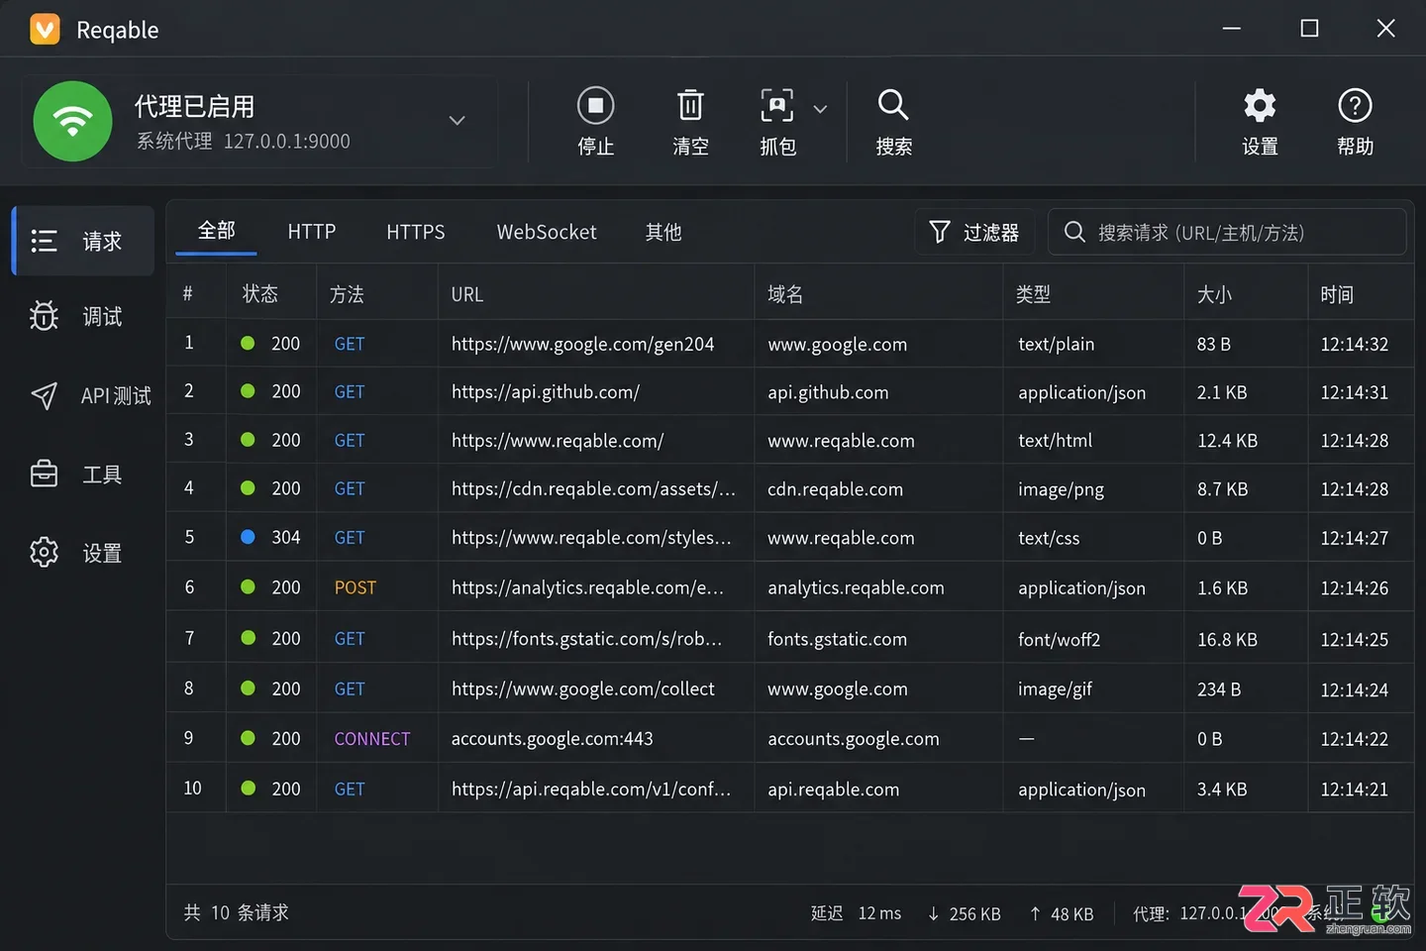Switch to the WebSocket tab
Image resolution: width=1426 pixels, height=951 pixels.
547,232
